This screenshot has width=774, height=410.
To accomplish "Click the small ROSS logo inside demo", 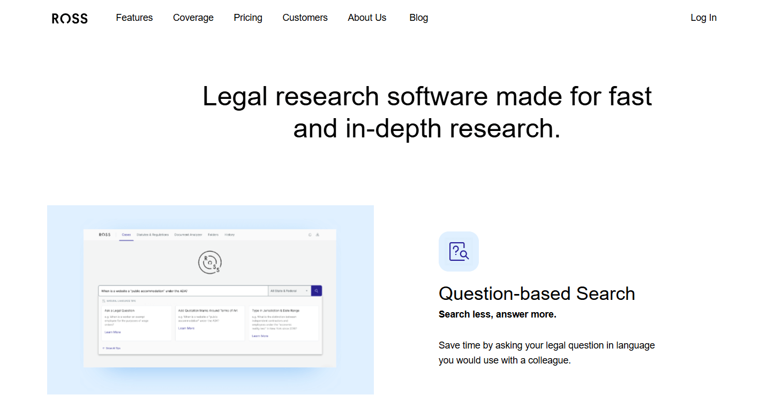I will pos(105,235).
